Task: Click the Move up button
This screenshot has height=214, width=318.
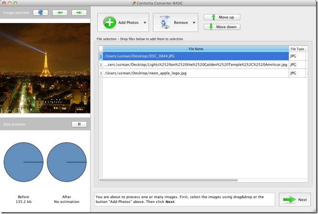Action: coord(222,17)
